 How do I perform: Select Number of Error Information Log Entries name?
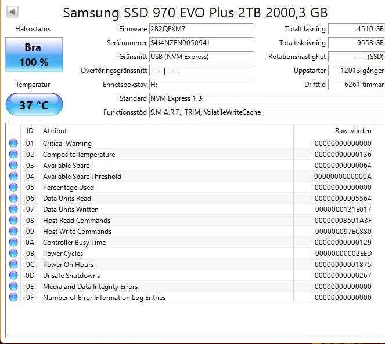(105, 298)
